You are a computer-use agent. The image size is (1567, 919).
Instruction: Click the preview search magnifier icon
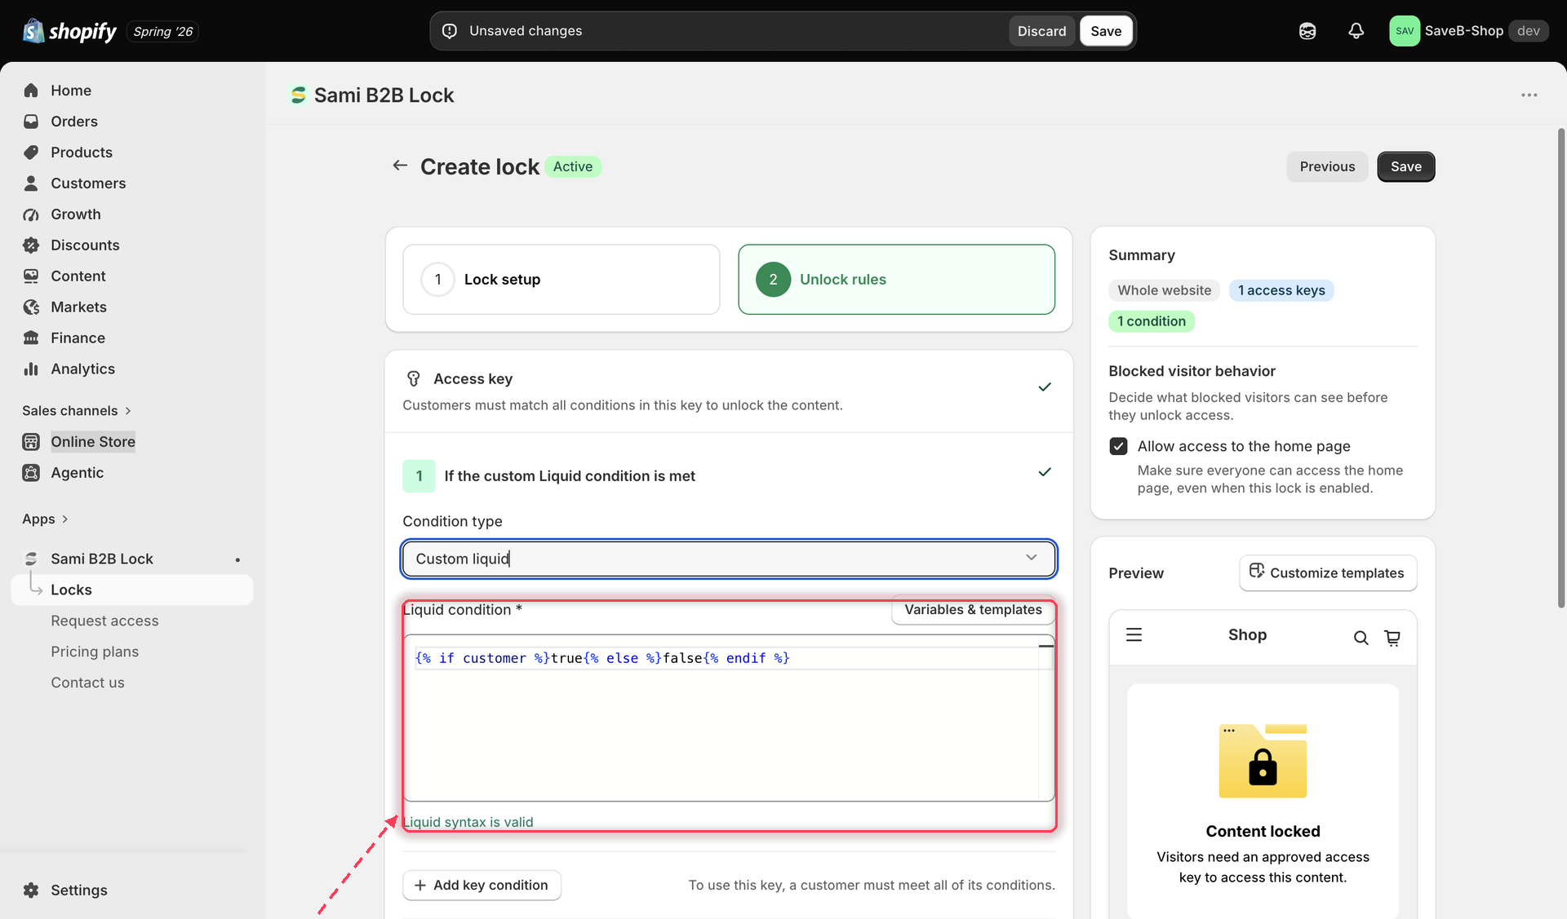pos(1361,638)
